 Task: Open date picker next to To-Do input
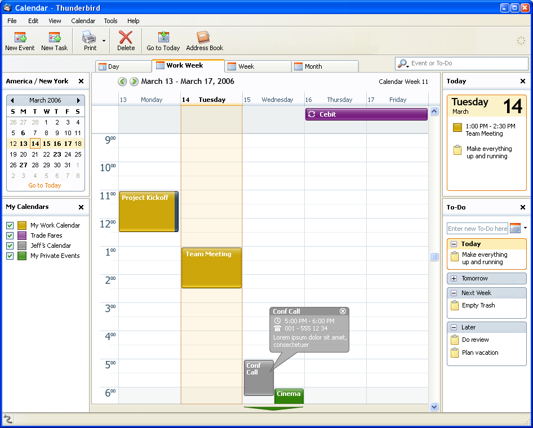[x=516, y=228]
